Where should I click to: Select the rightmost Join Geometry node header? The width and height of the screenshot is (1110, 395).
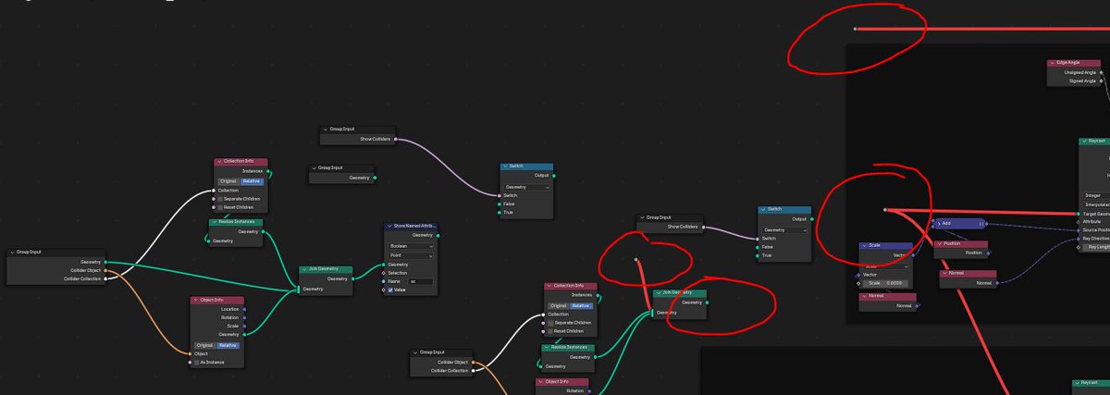680,292
